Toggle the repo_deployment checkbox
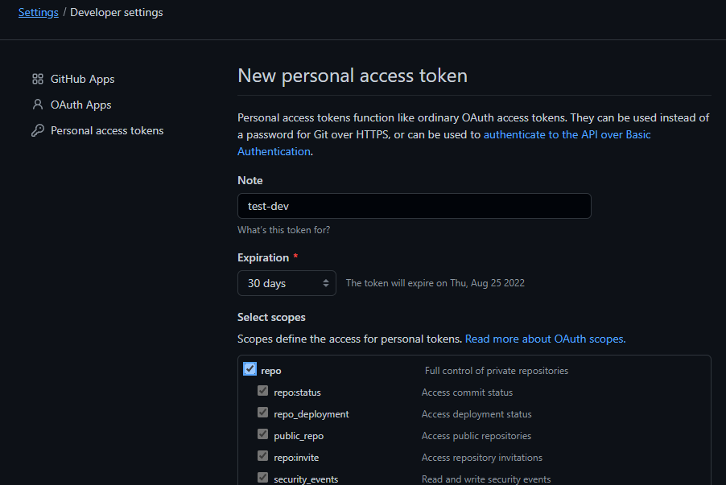Image resolution: width=726 pixels, height=485 pixels. tap(263, 413)
